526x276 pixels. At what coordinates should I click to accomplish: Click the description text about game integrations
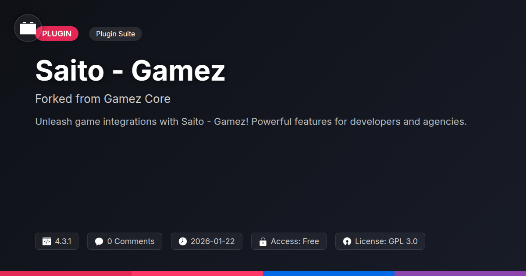251,121
